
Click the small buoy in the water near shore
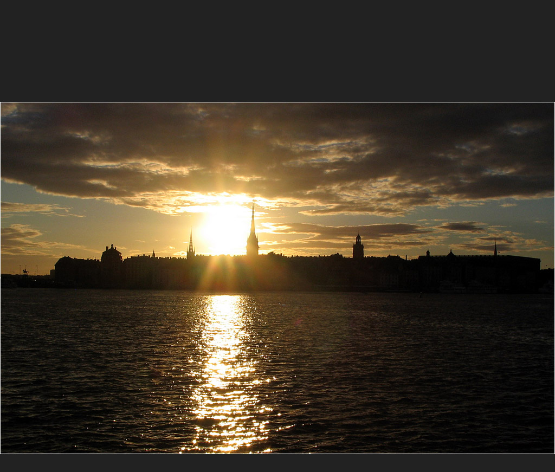(x=421, y=295)
